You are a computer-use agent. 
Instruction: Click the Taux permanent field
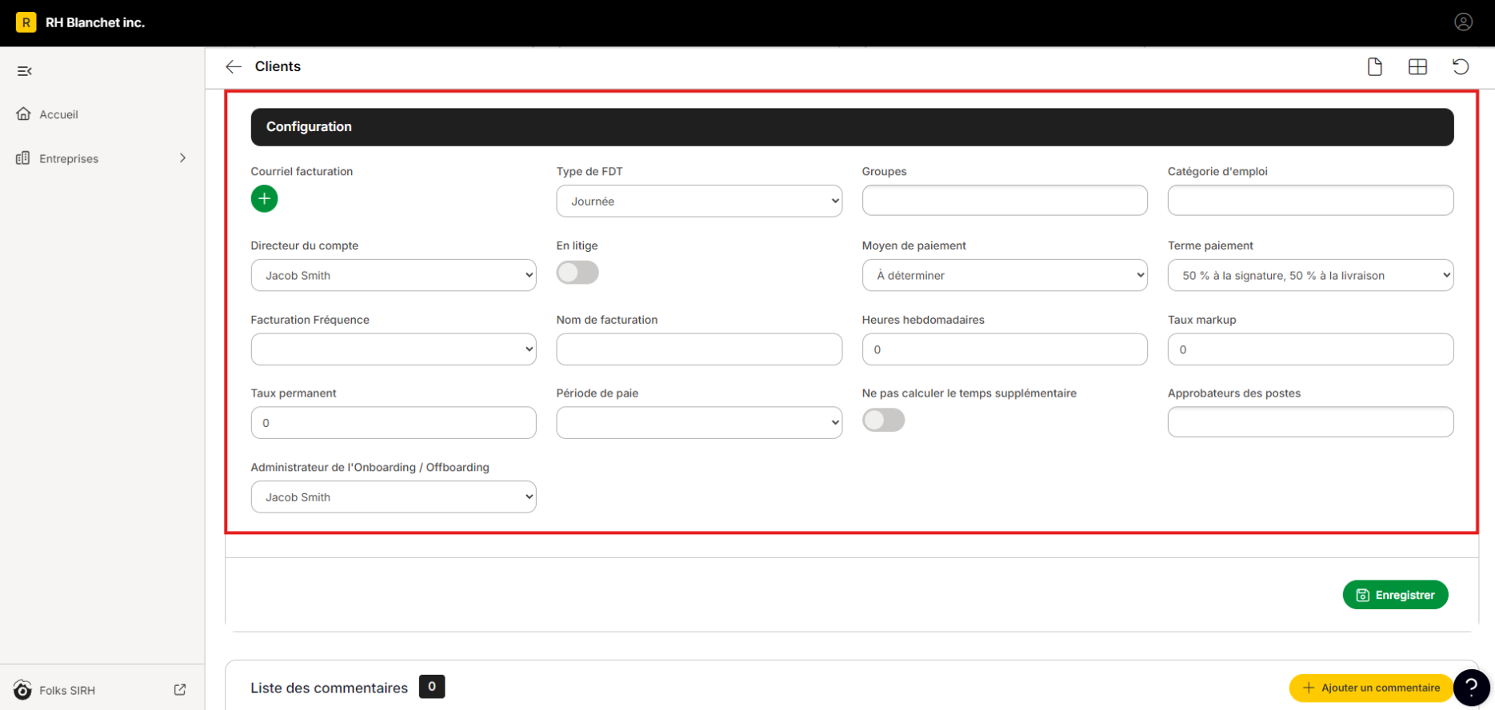point(394,423)
